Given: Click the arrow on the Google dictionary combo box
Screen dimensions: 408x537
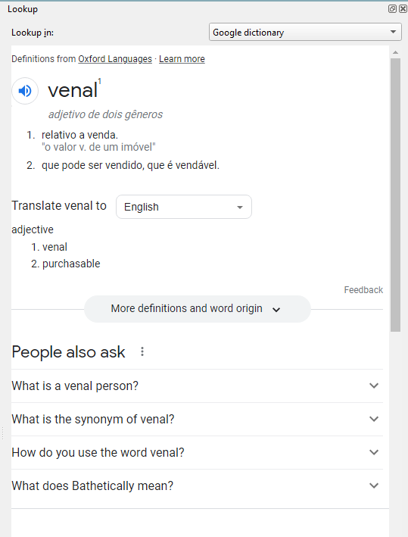Looking at the screenshot, I should pyautogui.click(x=393, y=33).
